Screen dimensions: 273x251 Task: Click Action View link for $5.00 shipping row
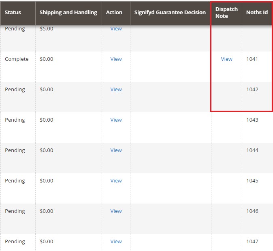pos(116,29)
